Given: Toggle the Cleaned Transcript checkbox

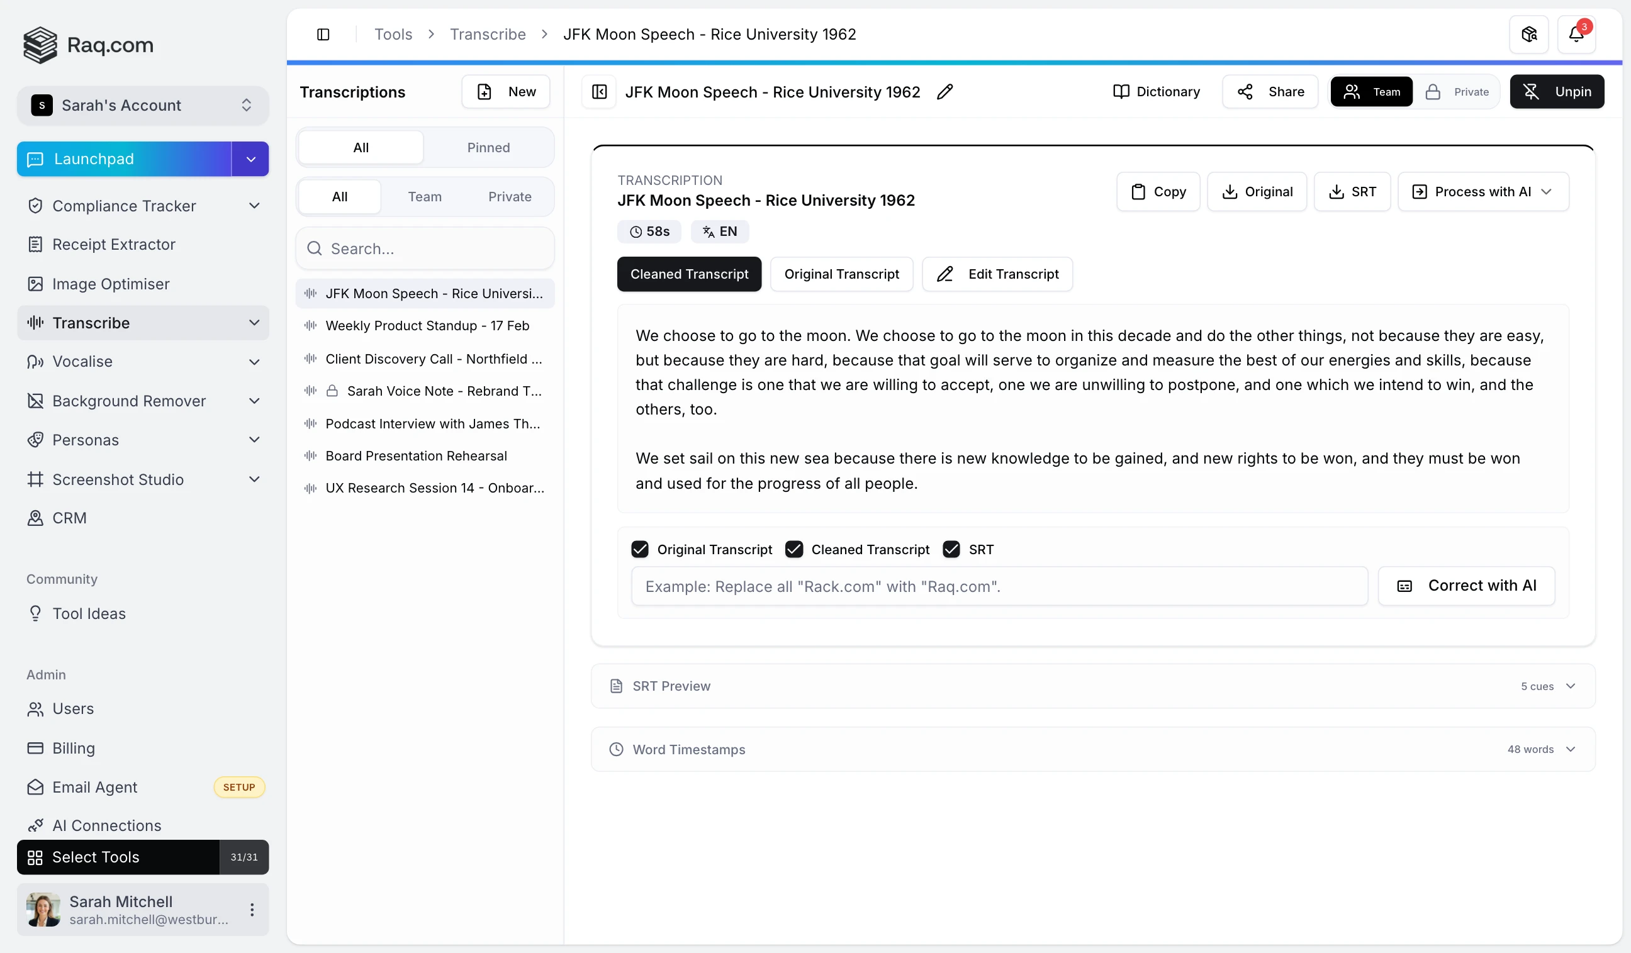Looking at the screenshot, I should (794, 549).
